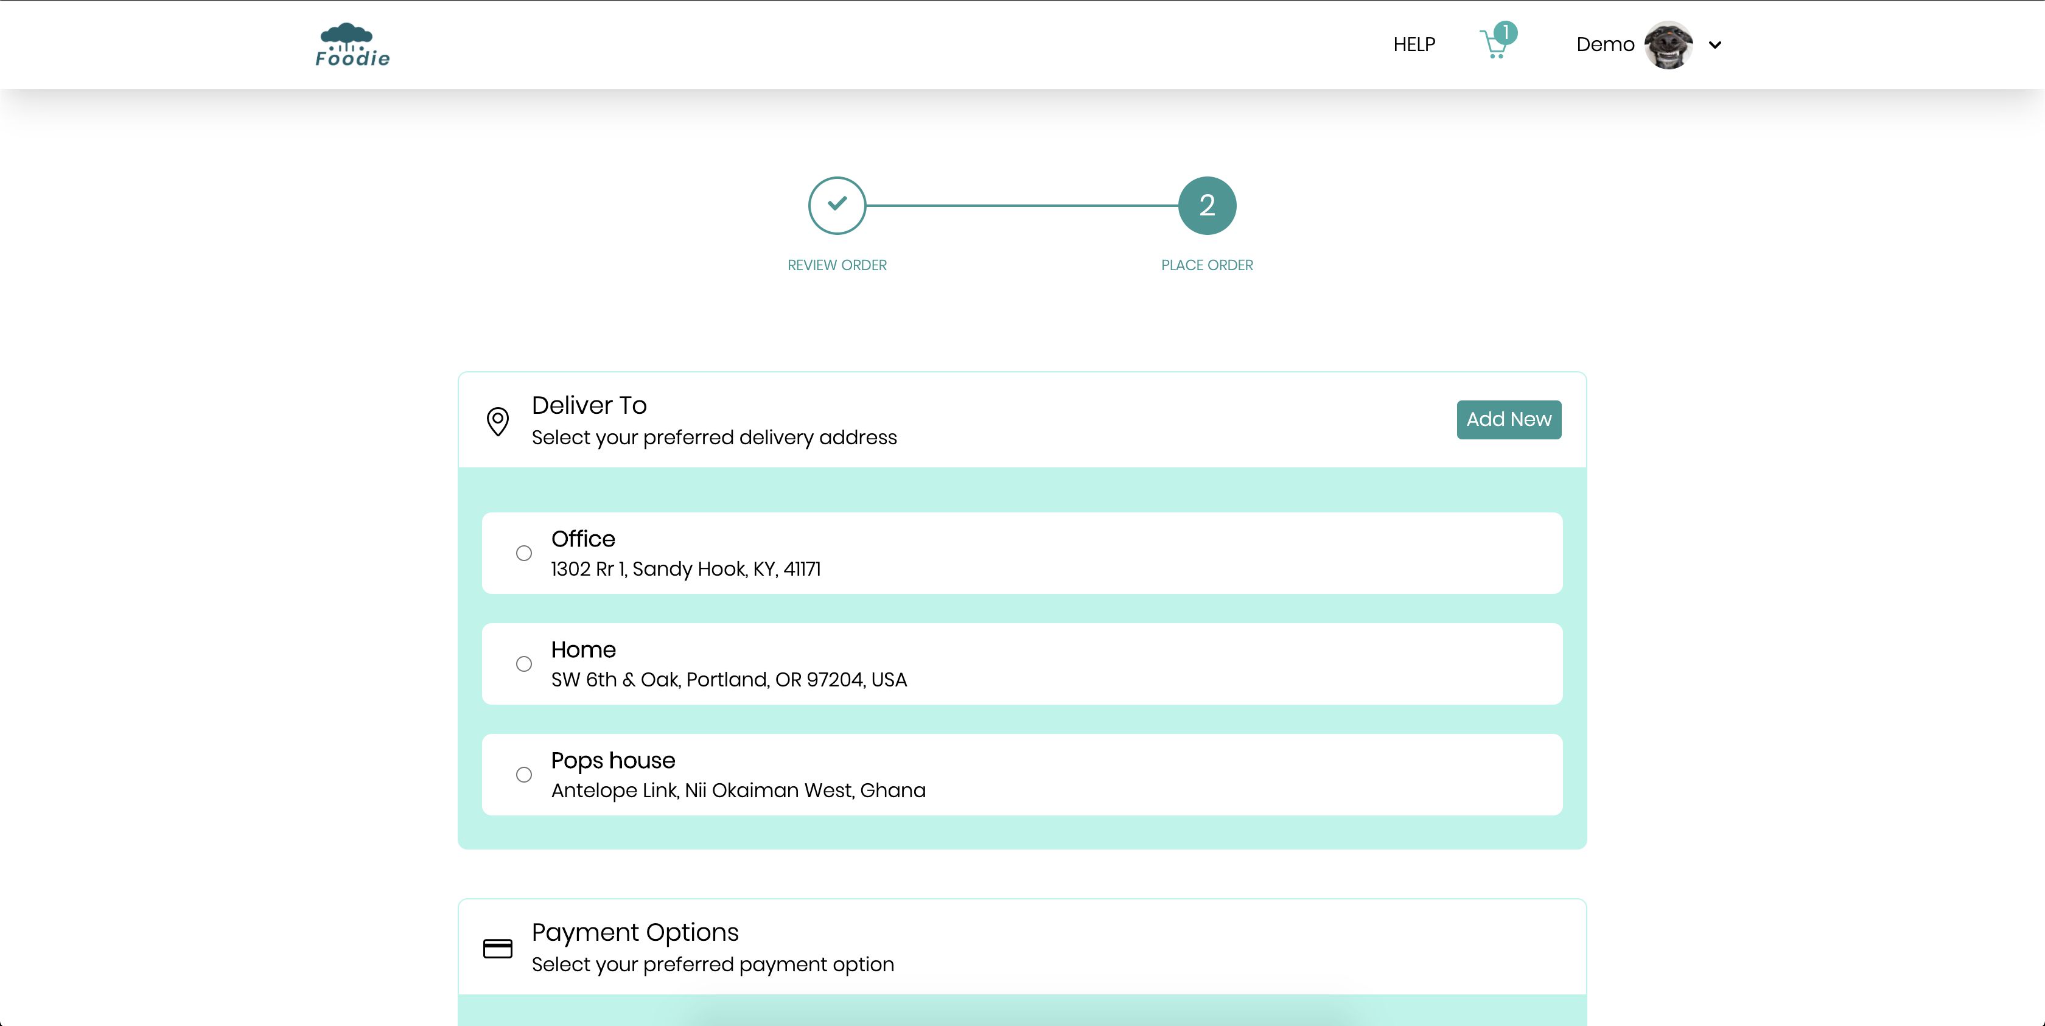Click the Office address title
The width and height of the screenshot is (2045, 1026).
582,539
